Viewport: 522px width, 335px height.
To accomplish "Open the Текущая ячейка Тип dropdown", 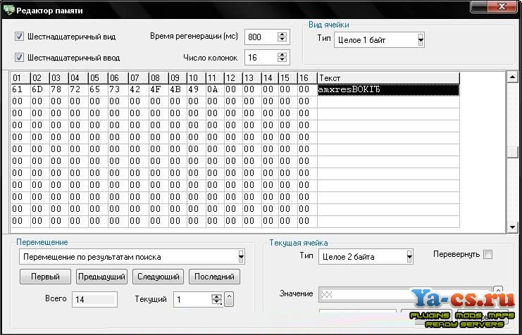I will point(409,257).
